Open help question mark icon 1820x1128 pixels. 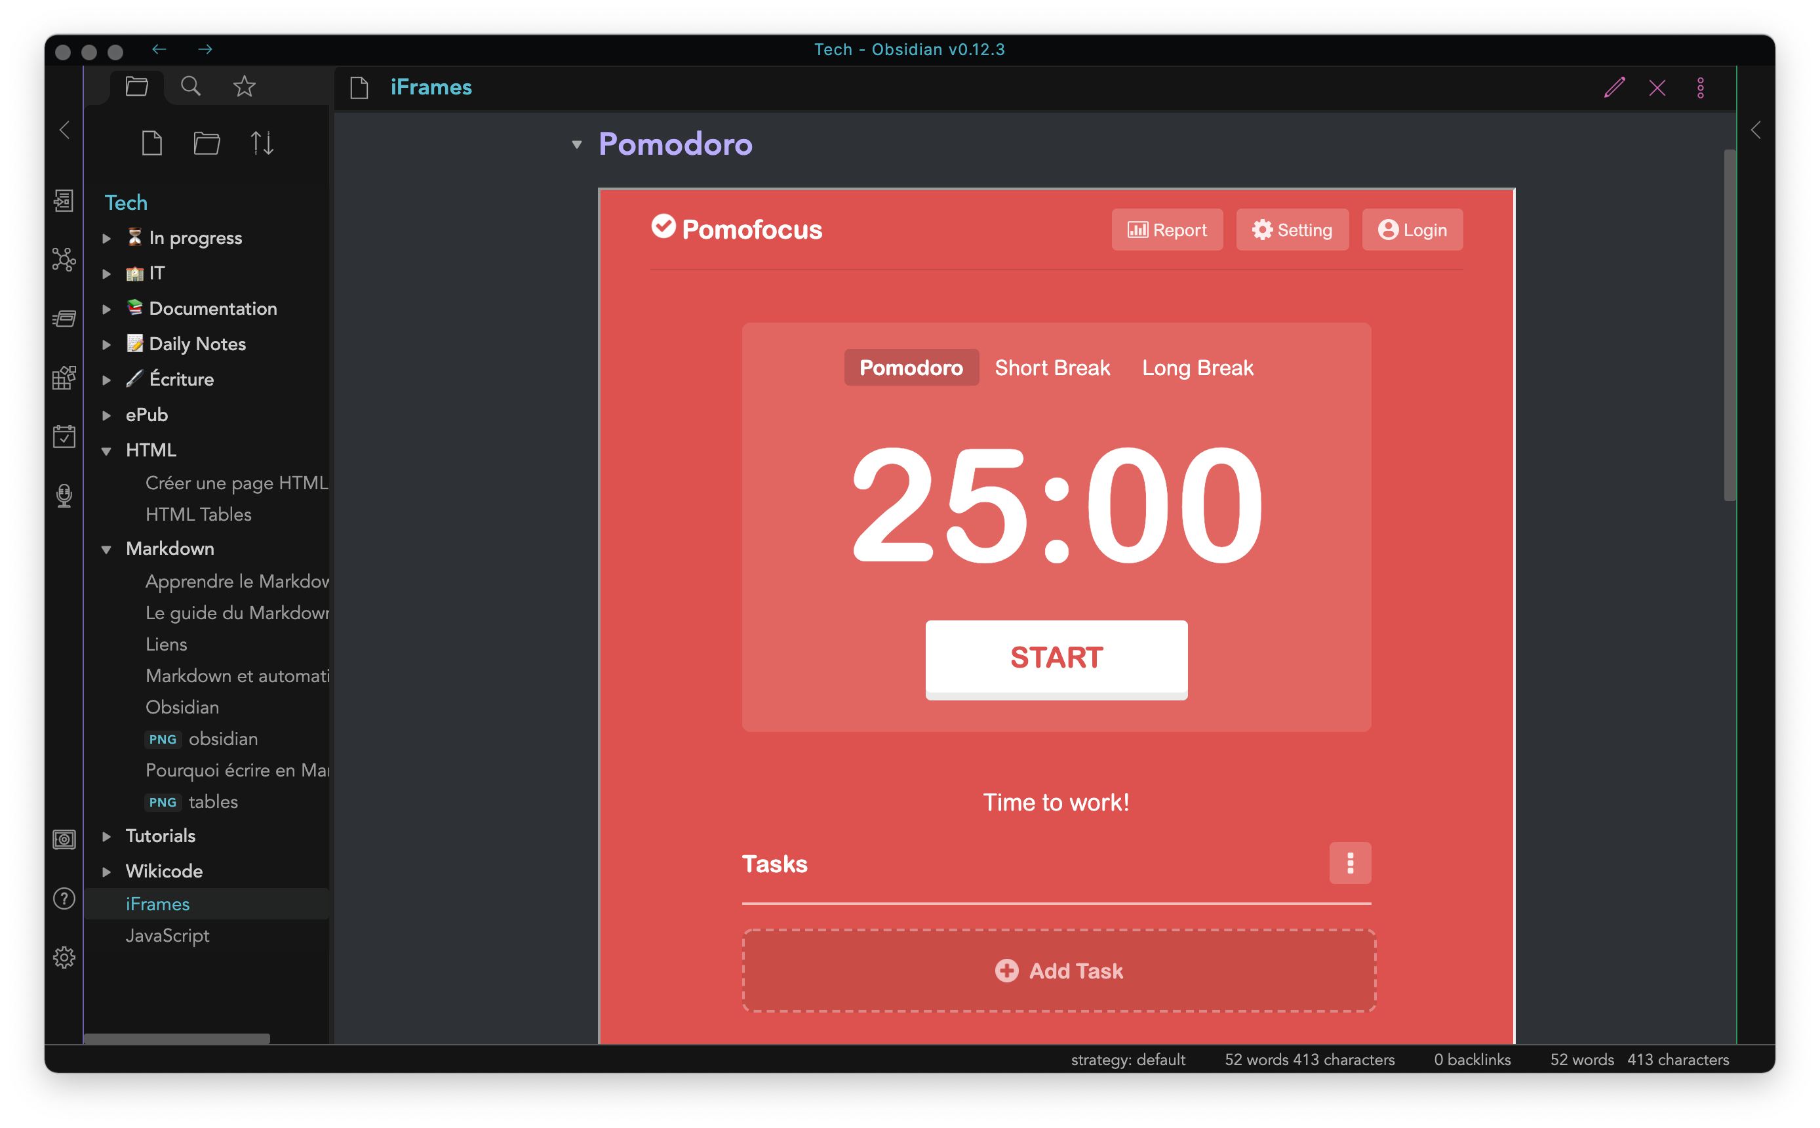pos(64,898)
